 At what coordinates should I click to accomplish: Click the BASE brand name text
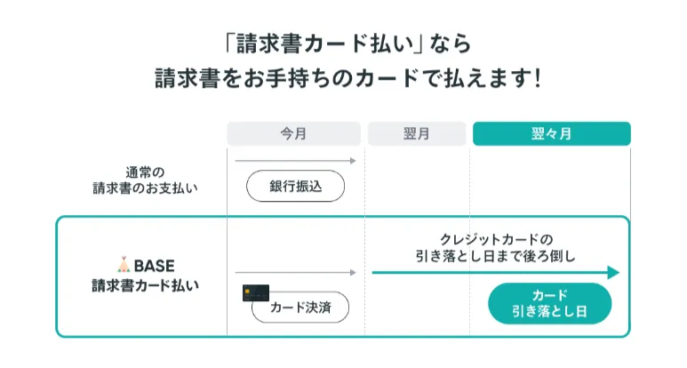[x=155, y=266]
